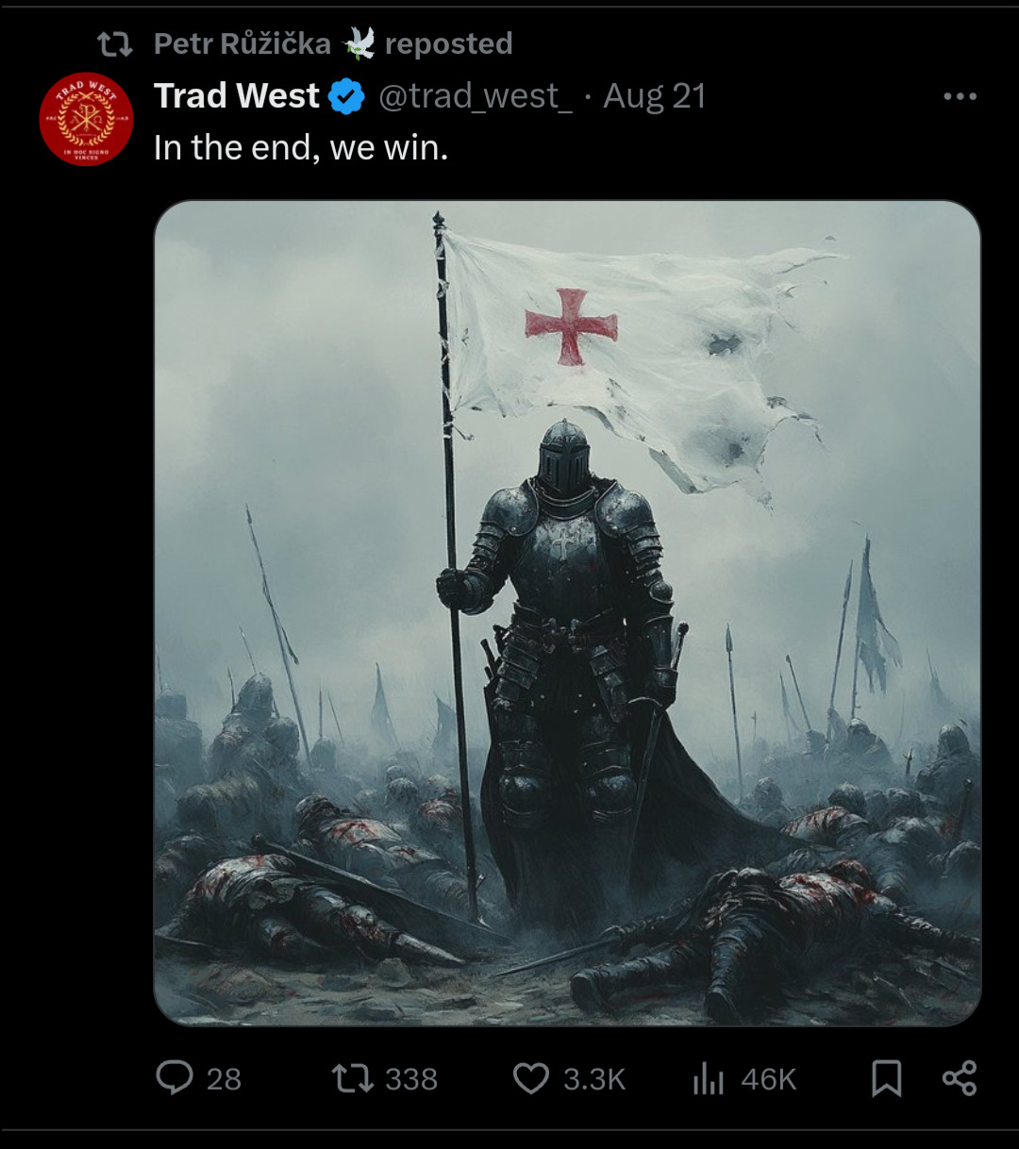Image resolution: width=1019 pixels, height=1149 pixels.
Task: Open the Trad West red profile avatar
Action: pyautogui.click(x=86, y=119)
